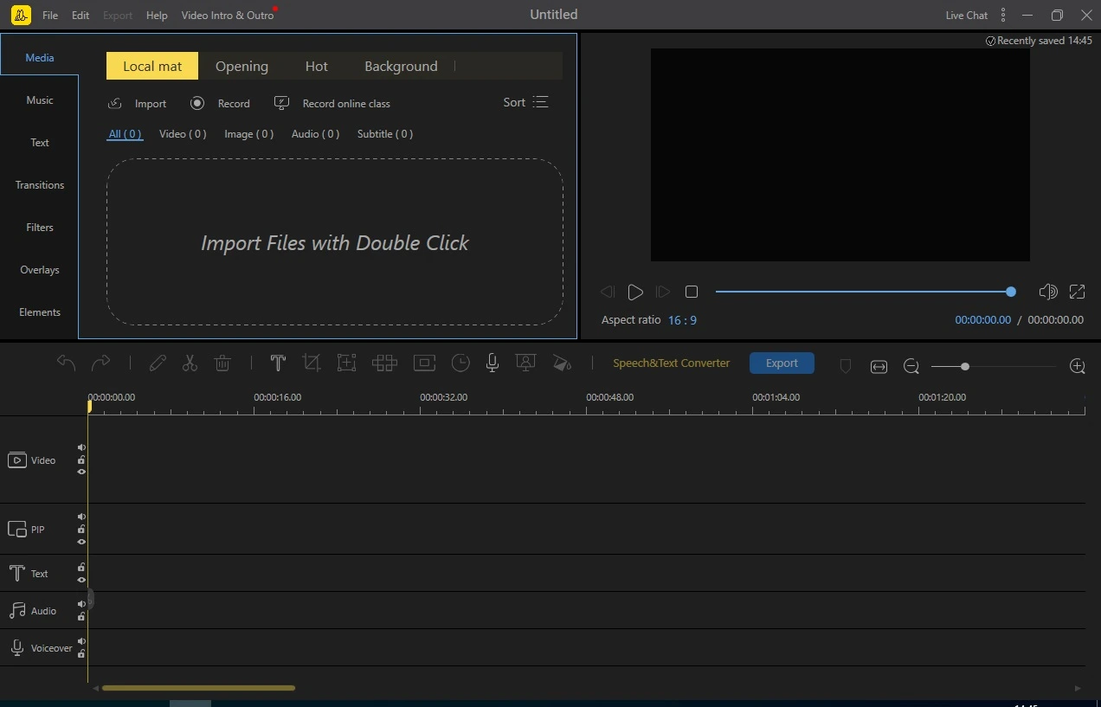The image size is (1101, 707).
Task: Click the timeline zoom slider handle
Action: pos(964,367)
